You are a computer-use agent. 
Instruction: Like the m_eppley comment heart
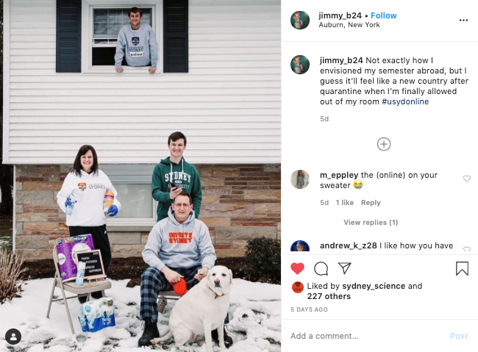tap(467, 179)
